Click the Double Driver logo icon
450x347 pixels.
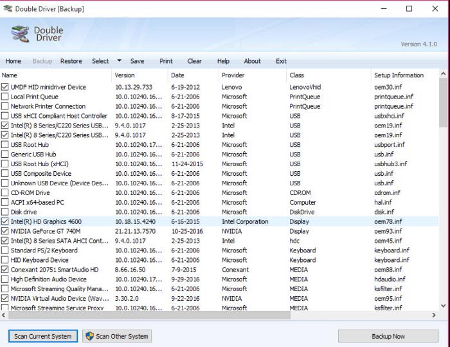pos(20,34)
